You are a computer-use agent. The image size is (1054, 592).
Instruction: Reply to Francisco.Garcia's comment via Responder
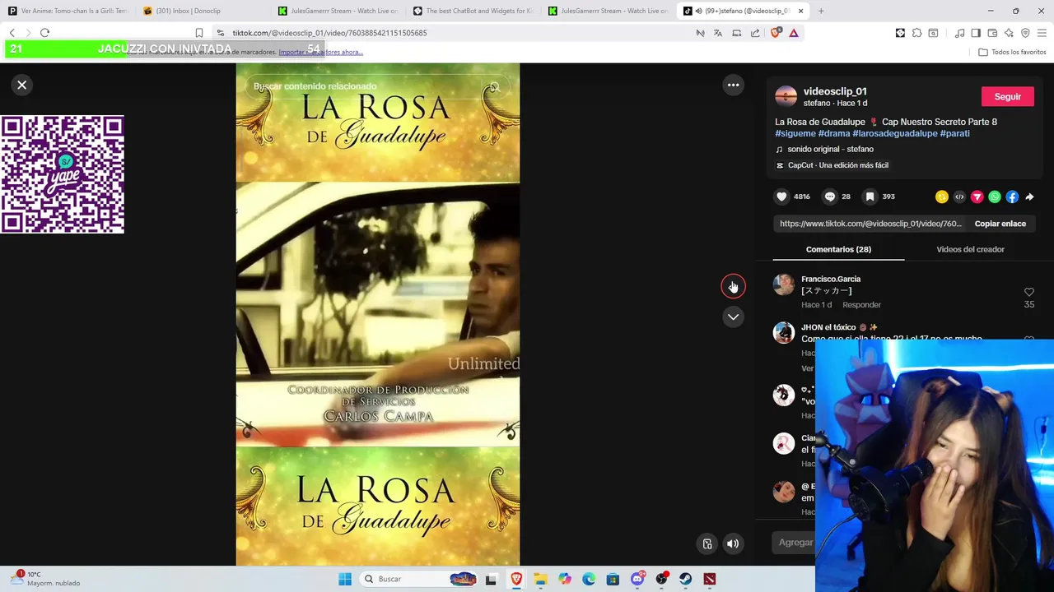(x=861, y=305)
